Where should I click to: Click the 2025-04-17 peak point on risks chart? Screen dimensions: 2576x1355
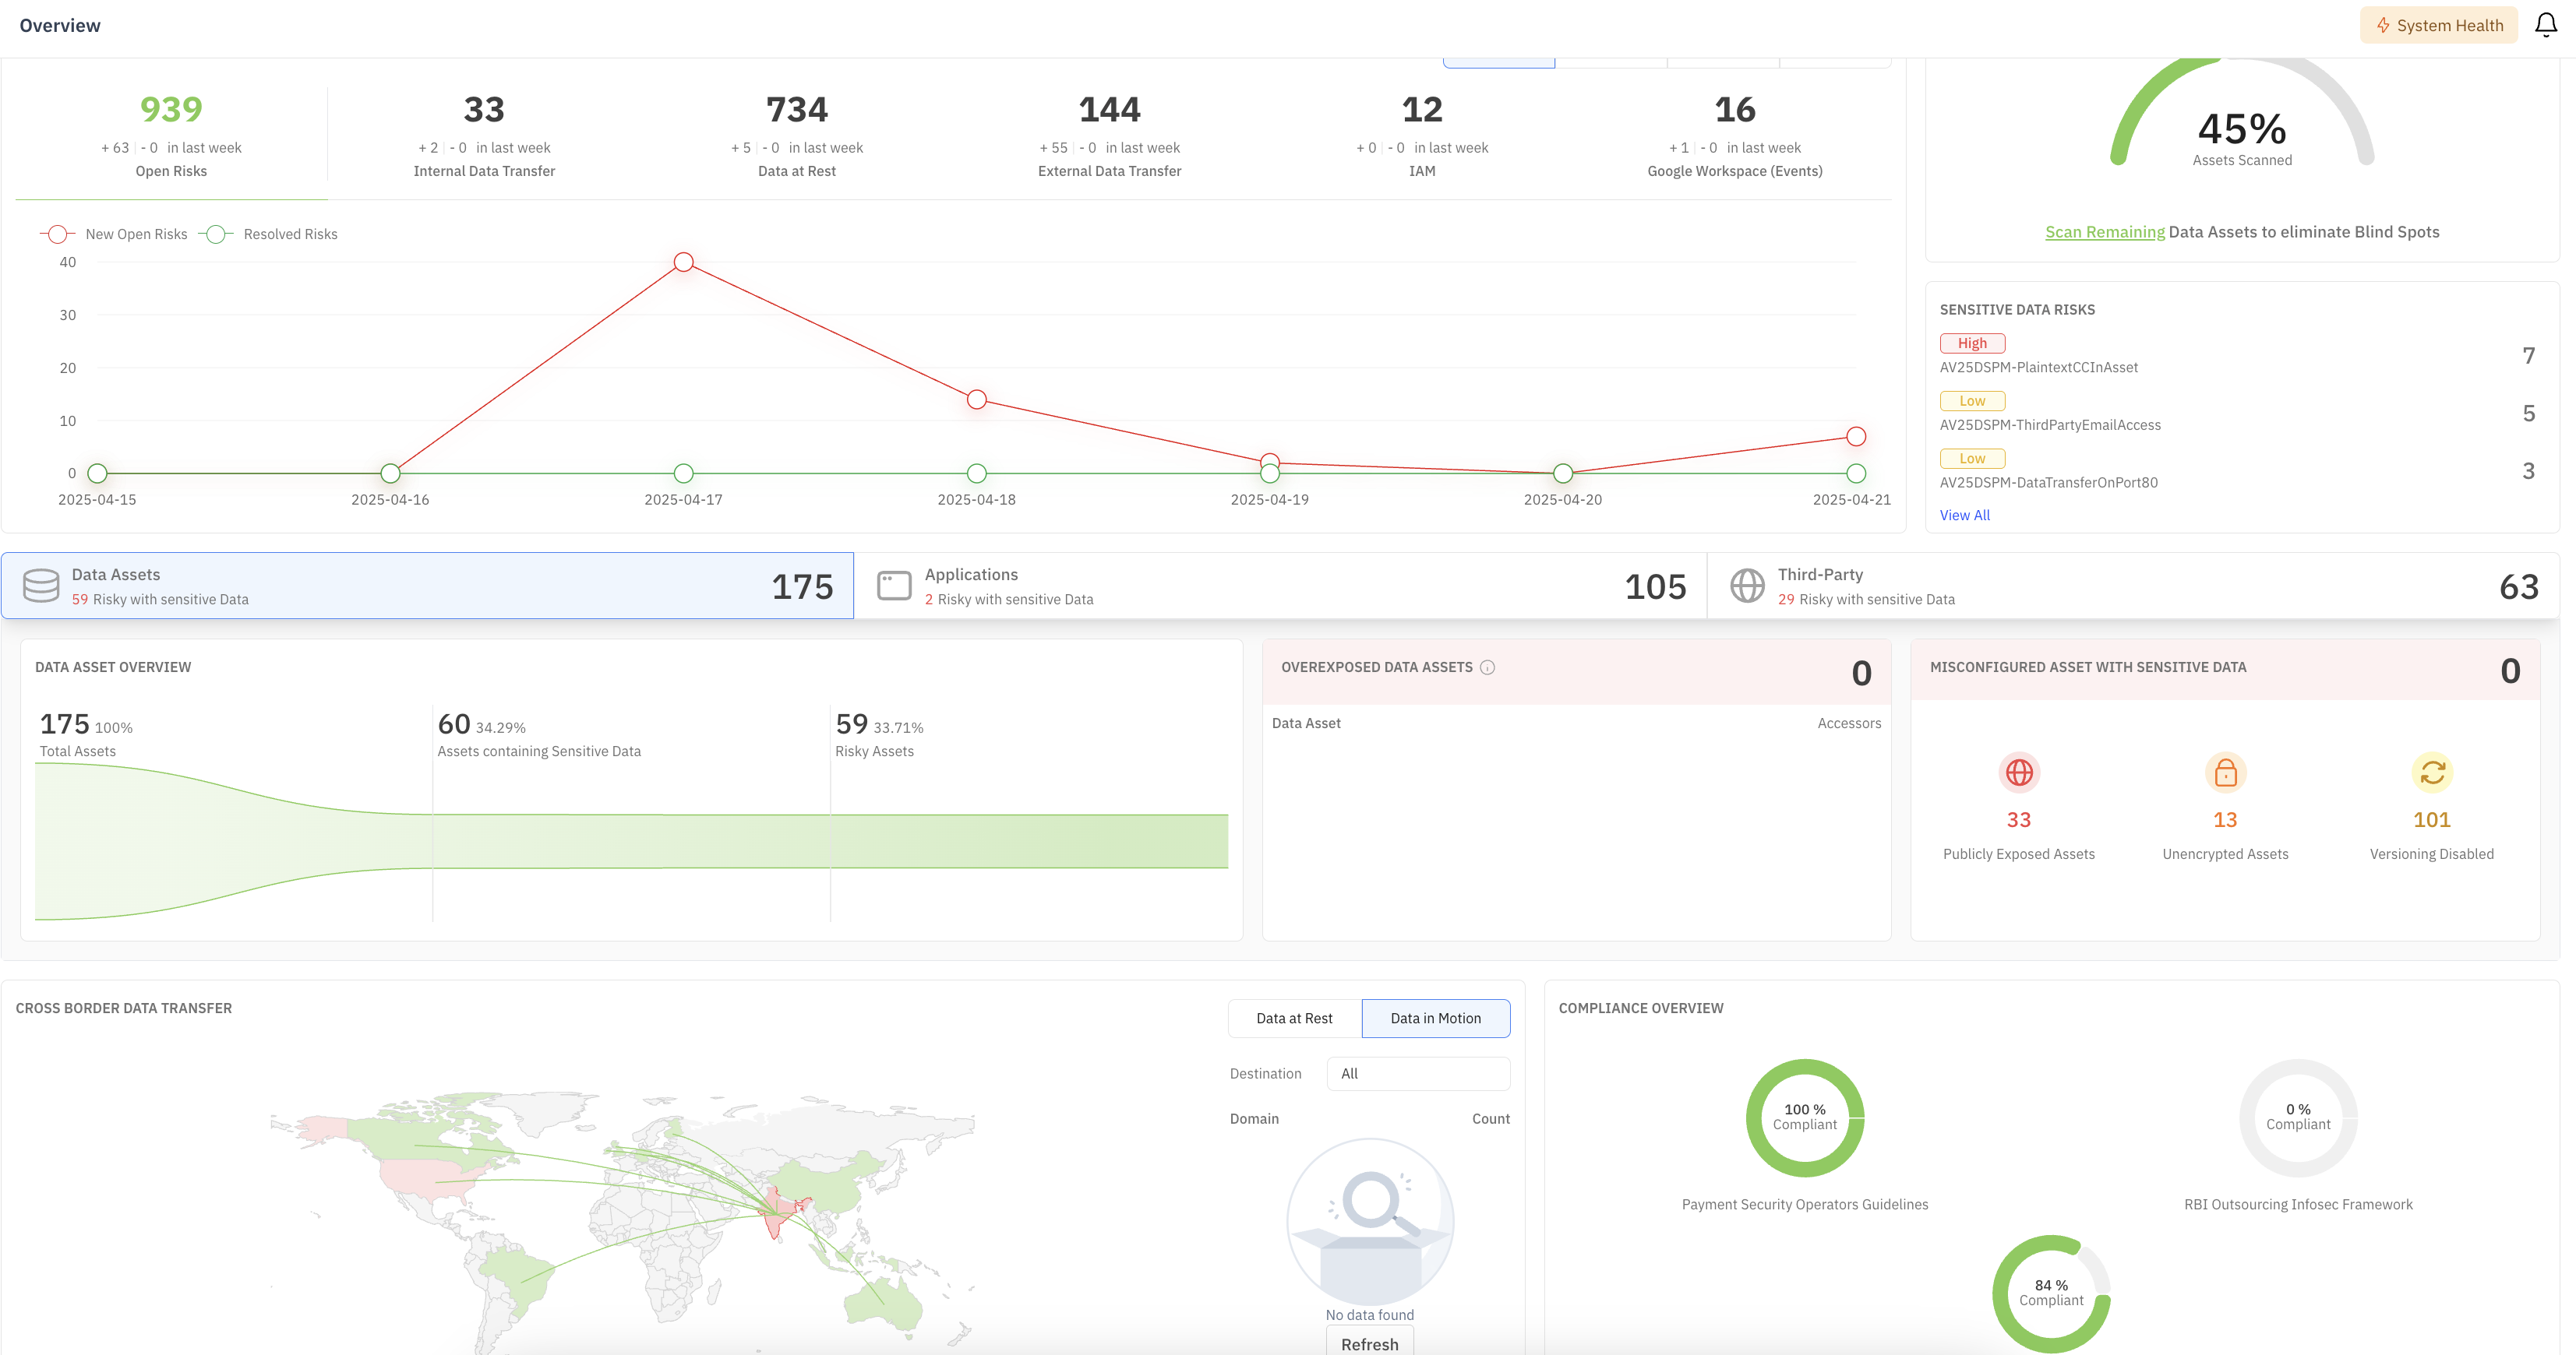point(683,262)
